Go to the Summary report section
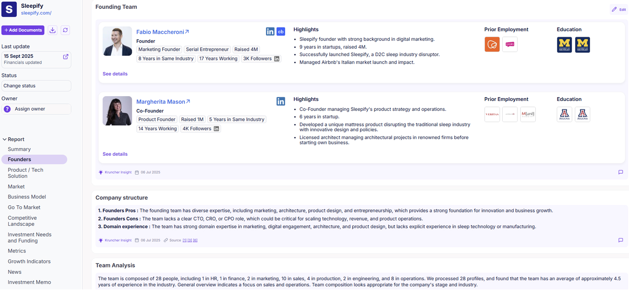629x291 pixels. coord(19,149)
